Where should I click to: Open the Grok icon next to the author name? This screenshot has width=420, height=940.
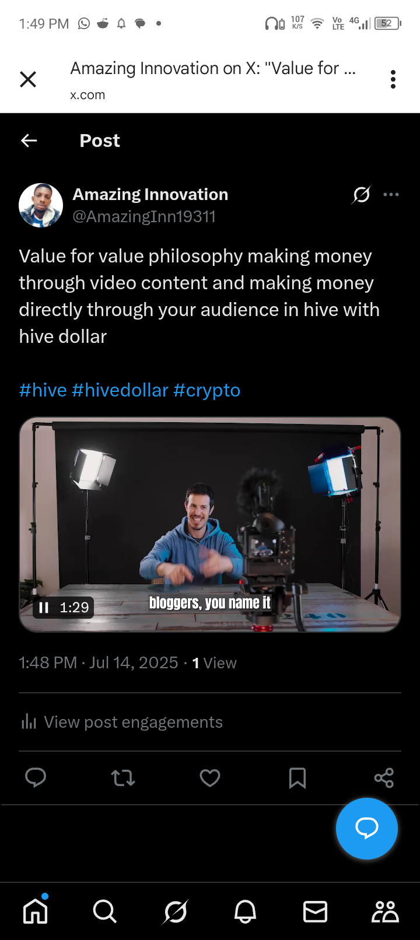click(x=361, y=195)
